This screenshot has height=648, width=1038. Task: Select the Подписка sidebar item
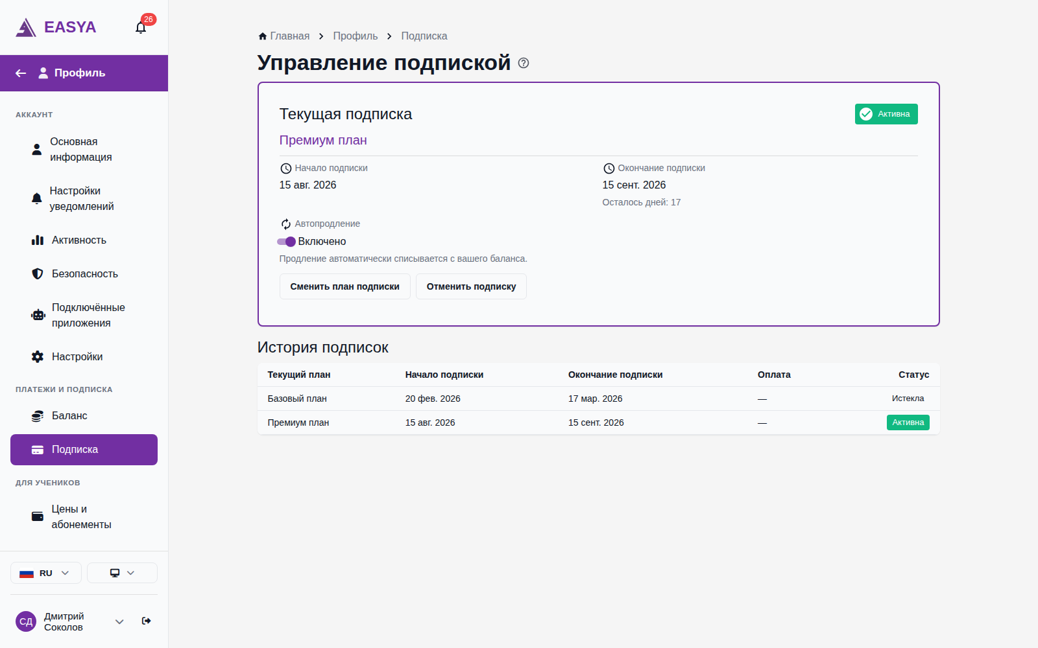point(84,450)
